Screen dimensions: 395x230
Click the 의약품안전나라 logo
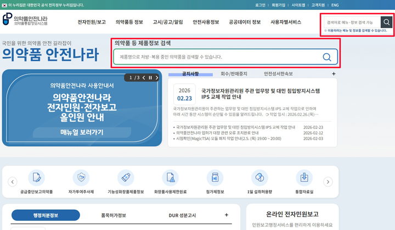[x=25, y=19]
